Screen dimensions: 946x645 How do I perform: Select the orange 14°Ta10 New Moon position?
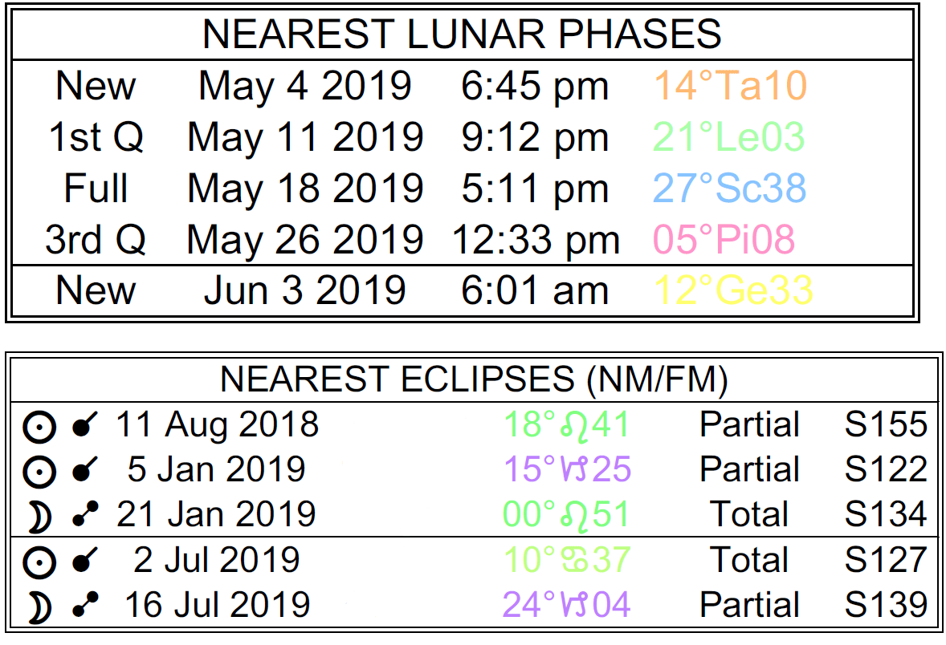[730, 86]
